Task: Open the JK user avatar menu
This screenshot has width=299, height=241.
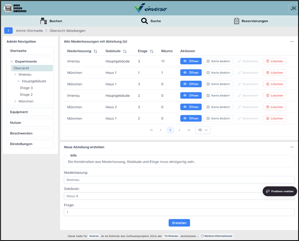Action: click(293, 8)
